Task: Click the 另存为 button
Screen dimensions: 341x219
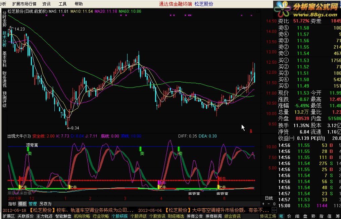Action: pyautogui.click(x=45, y=204)
